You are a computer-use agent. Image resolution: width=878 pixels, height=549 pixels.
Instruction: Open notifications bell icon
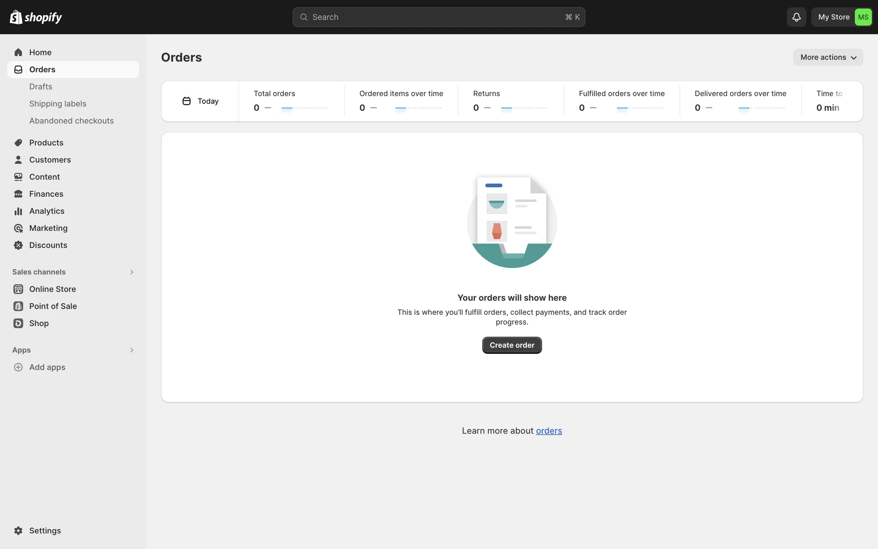[796, 17]
